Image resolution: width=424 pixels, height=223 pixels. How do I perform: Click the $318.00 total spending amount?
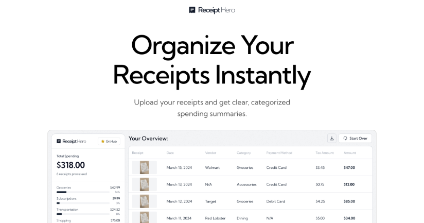pyautogui.click(x=71, y=165)
